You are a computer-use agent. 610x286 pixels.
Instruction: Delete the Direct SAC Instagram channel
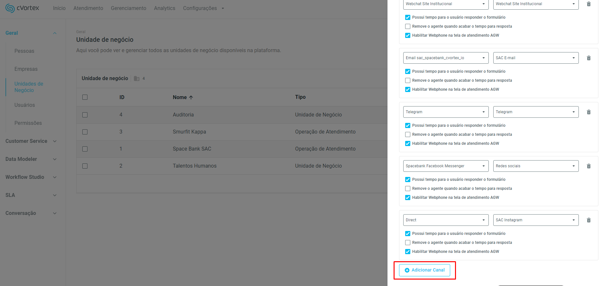pyautogui.click(x=588, y=220)
